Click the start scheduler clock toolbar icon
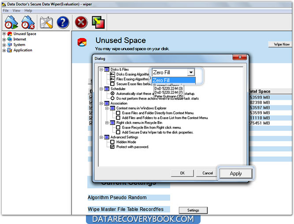Screen dimensions: 294x224 coord(11,22)
